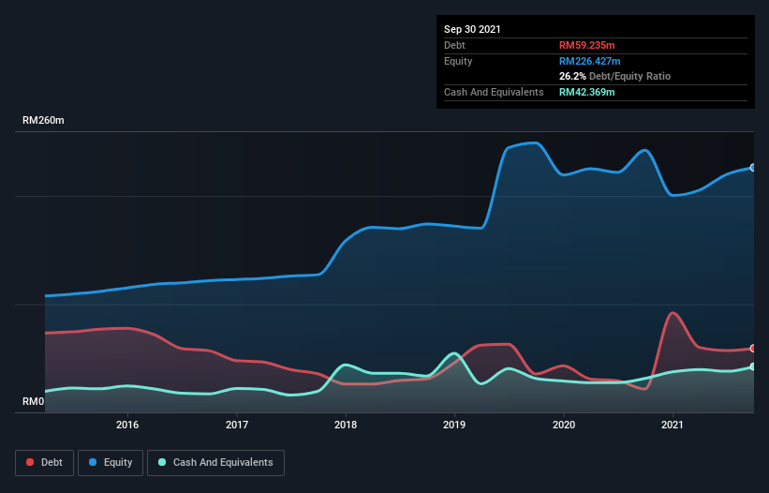
Task: Click the tooltip Equity row label
Action: 458,61
